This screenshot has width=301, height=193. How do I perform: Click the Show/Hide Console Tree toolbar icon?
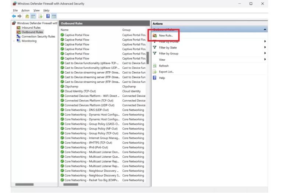(x=33, y=16)
